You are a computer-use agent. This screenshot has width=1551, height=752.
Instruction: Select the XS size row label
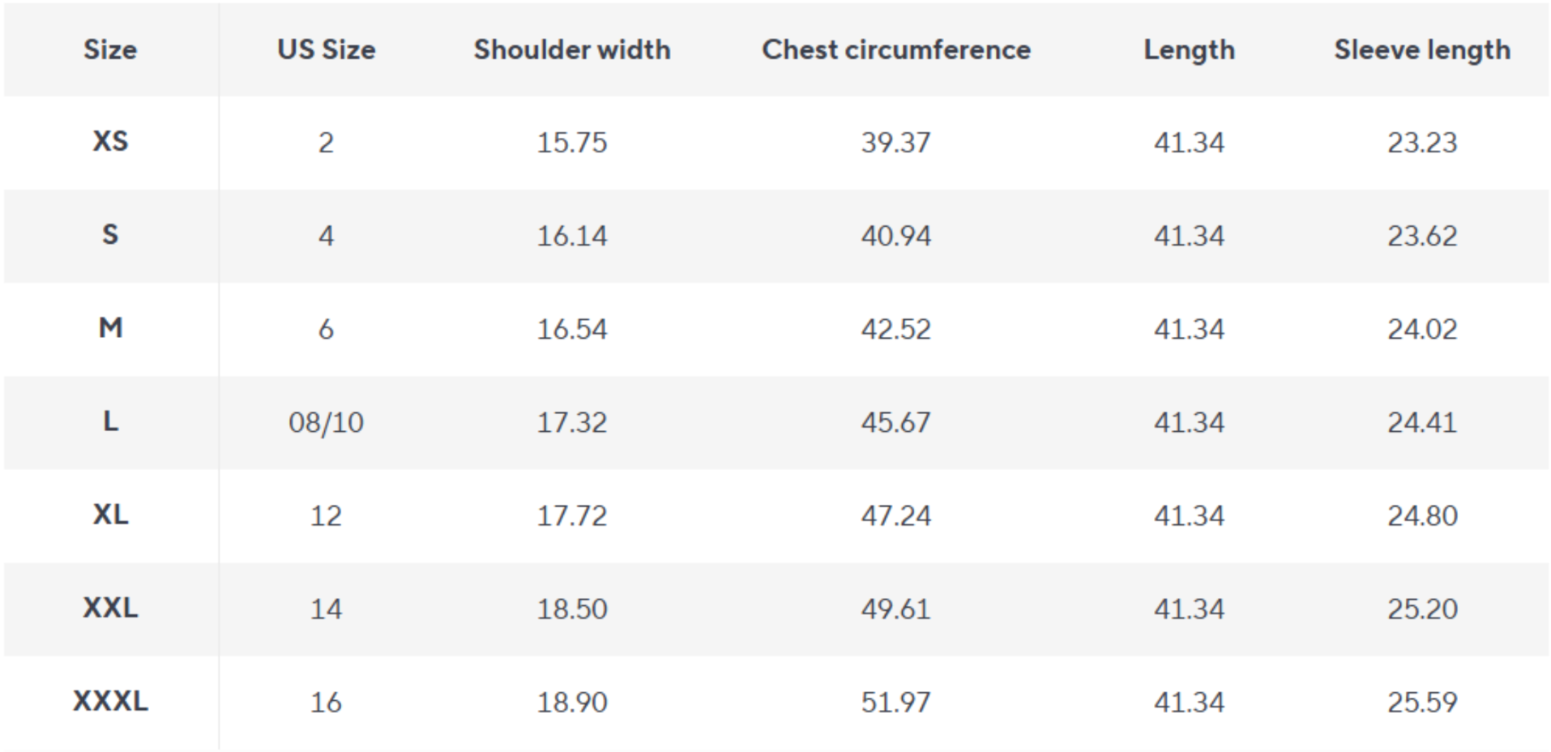click(x=110, y=142)
